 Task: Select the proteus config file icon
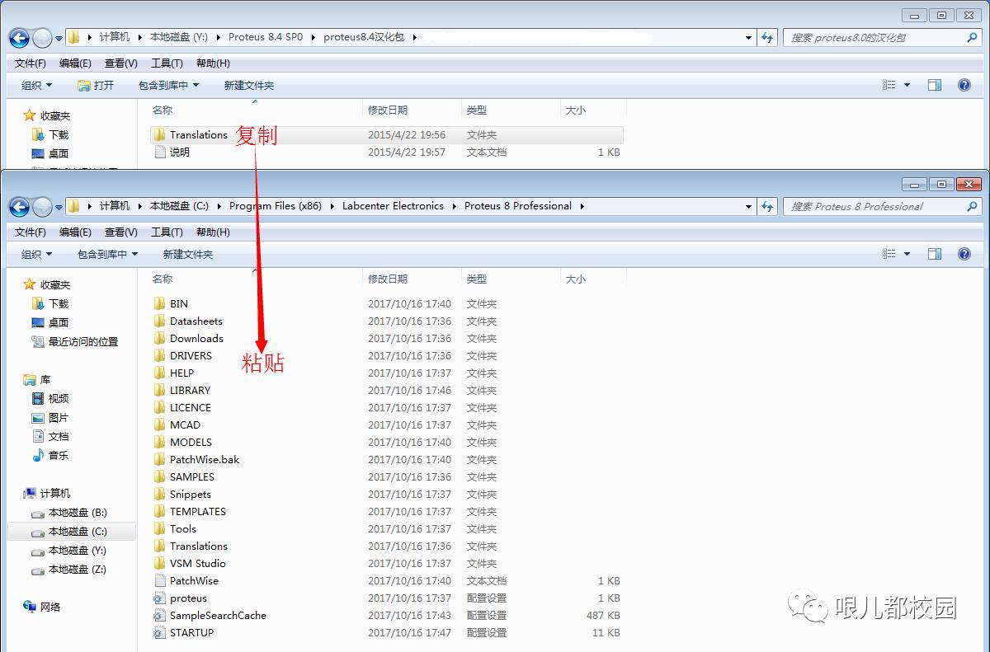tap(160, 598)
